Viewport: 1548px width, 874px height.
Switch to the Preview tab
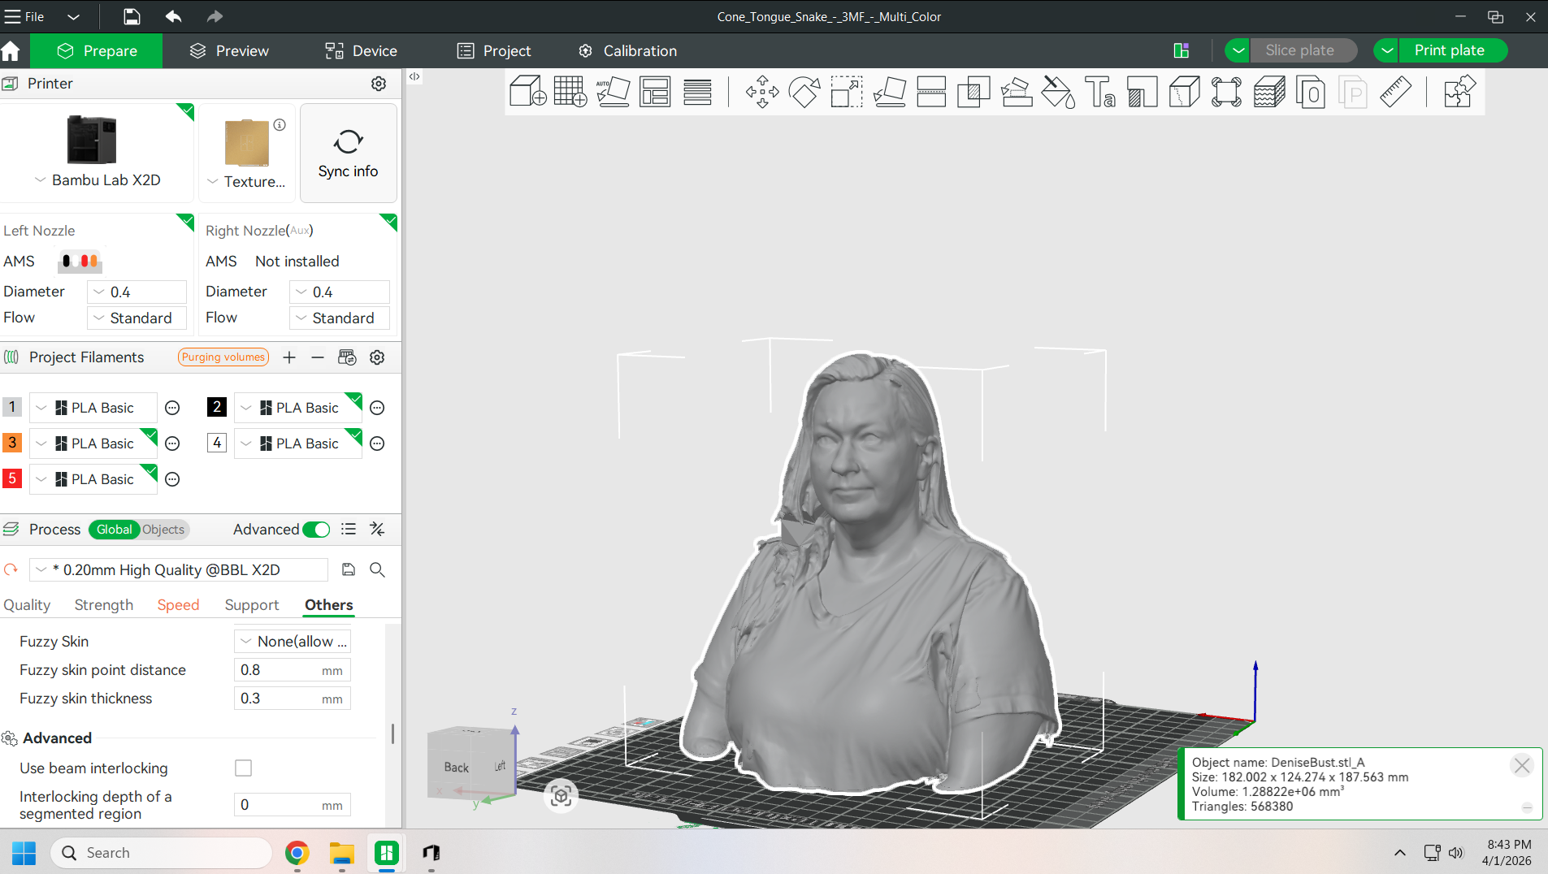[x=229, y=50]
